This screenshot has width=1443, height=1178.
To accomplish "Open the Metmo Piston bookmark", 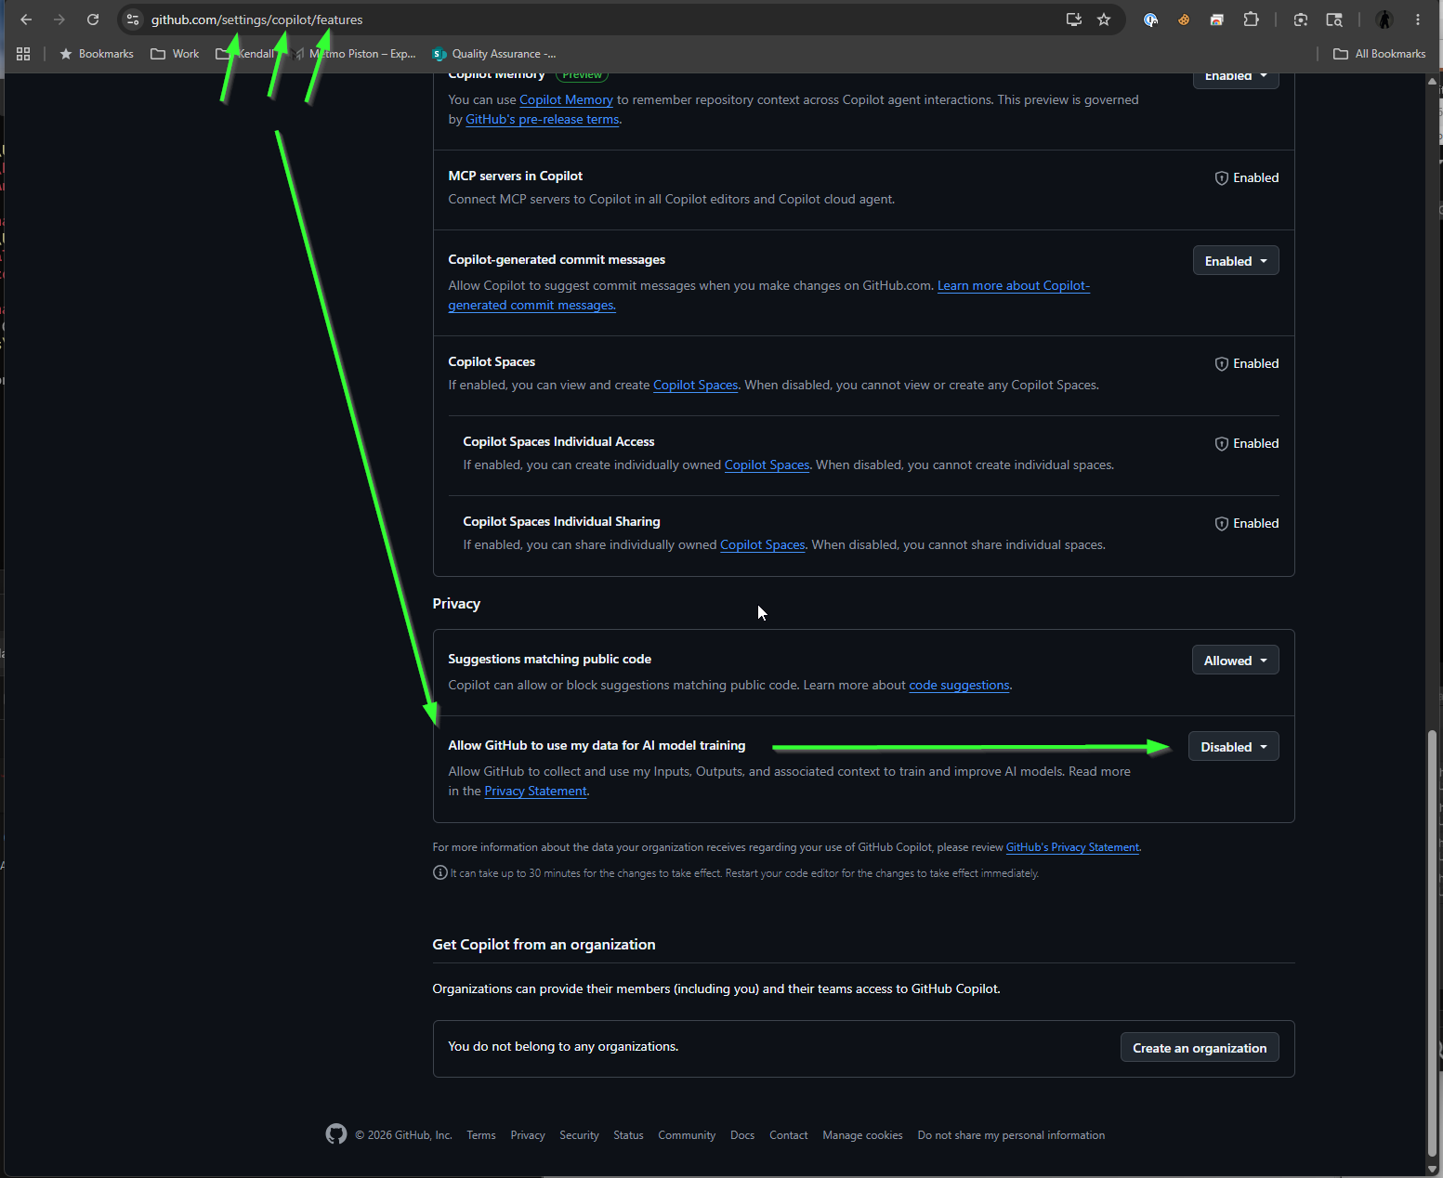I will tap(354, 54).
